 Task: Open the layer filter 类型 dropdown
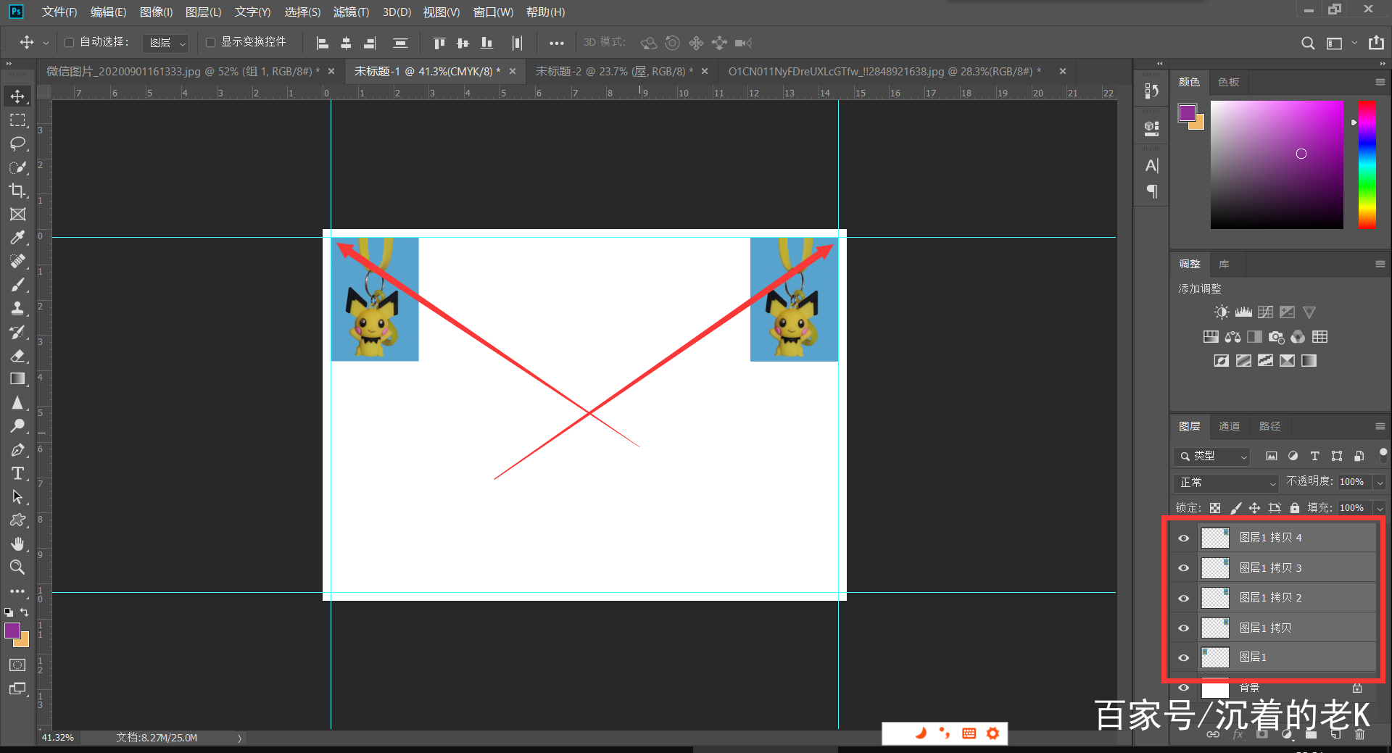coord(1213,456)
